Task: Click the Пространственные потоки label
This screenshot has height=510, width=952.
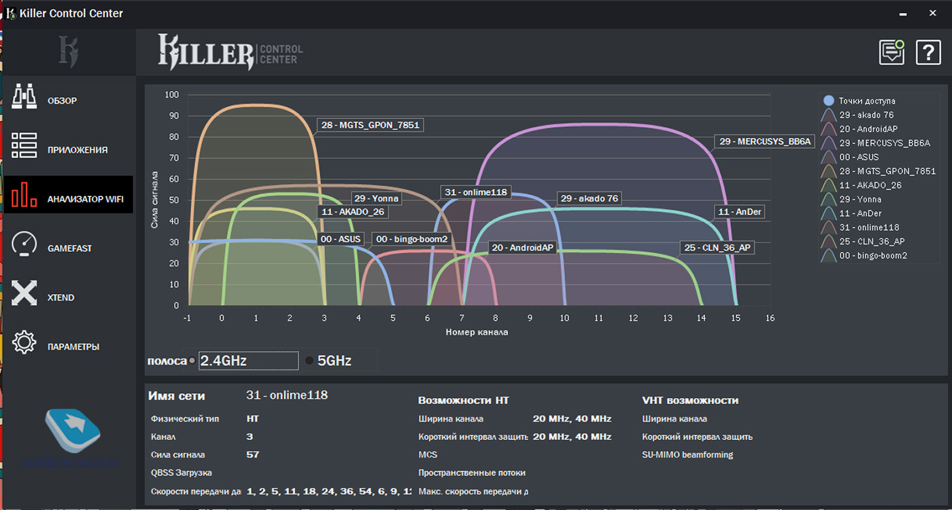Action: pyautogui.click(x=472, y=473)
